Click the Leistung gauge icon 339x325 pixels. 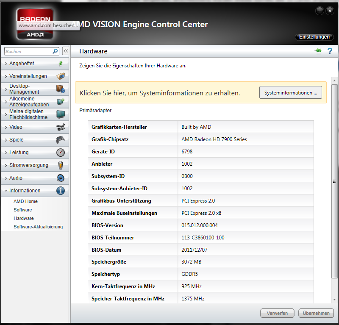point(61,153)
